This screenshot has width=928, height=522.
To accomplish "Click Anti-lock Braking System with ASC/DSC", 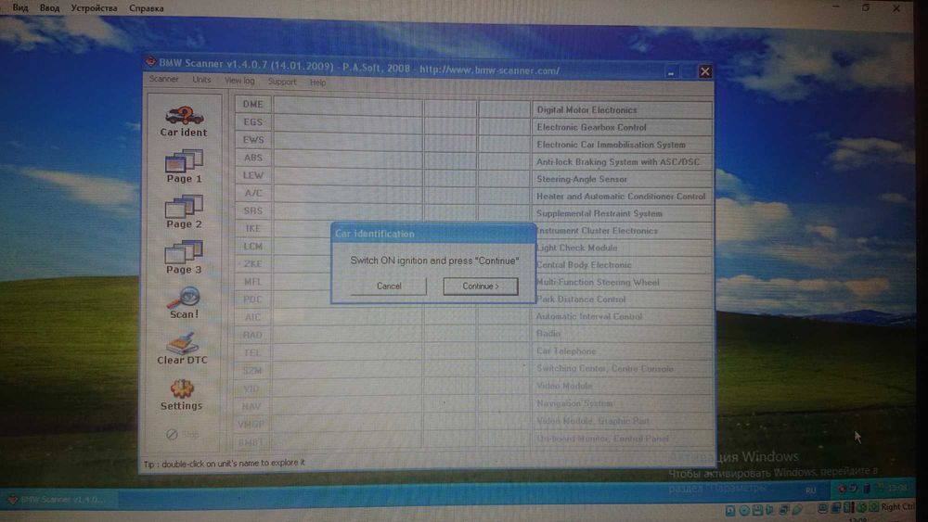I will [x=618, y=161].
